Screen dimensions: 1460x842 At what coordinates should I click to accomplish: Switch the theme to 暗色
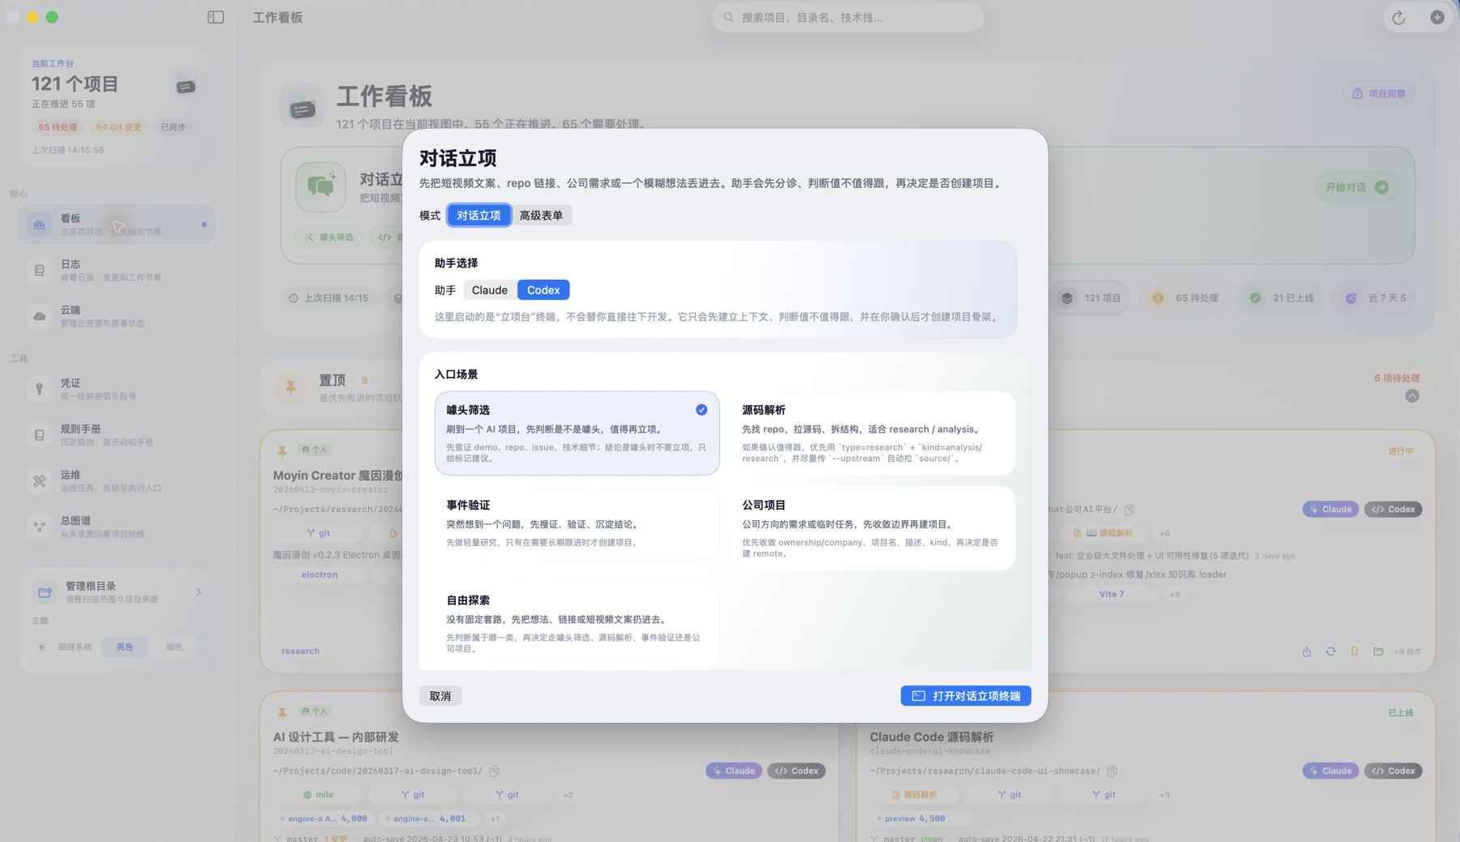tap(175, 647)
